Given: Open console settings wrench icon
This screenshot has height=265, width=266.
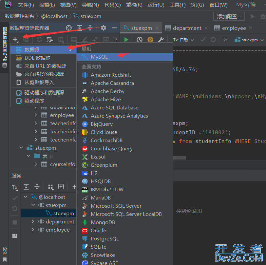Looking at the screenshot, I should [x=161, y=40].
